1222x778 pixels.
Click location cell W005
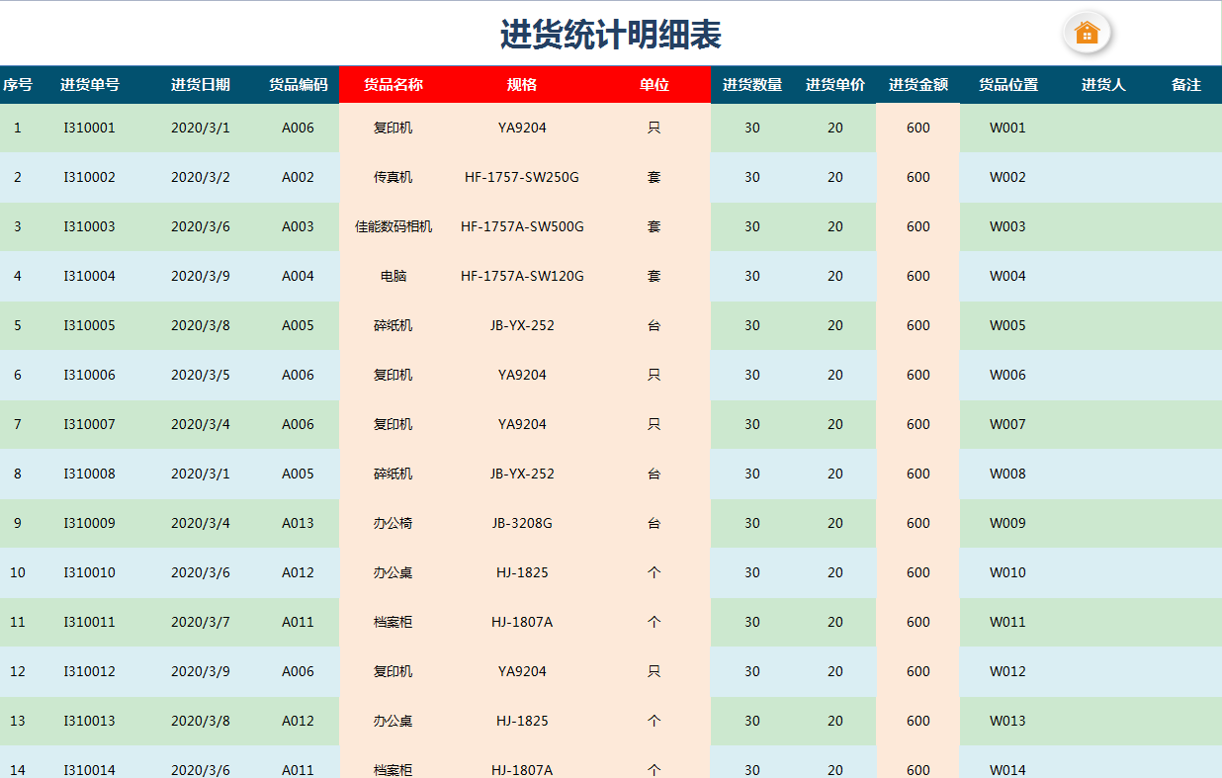click(1008, 325)
